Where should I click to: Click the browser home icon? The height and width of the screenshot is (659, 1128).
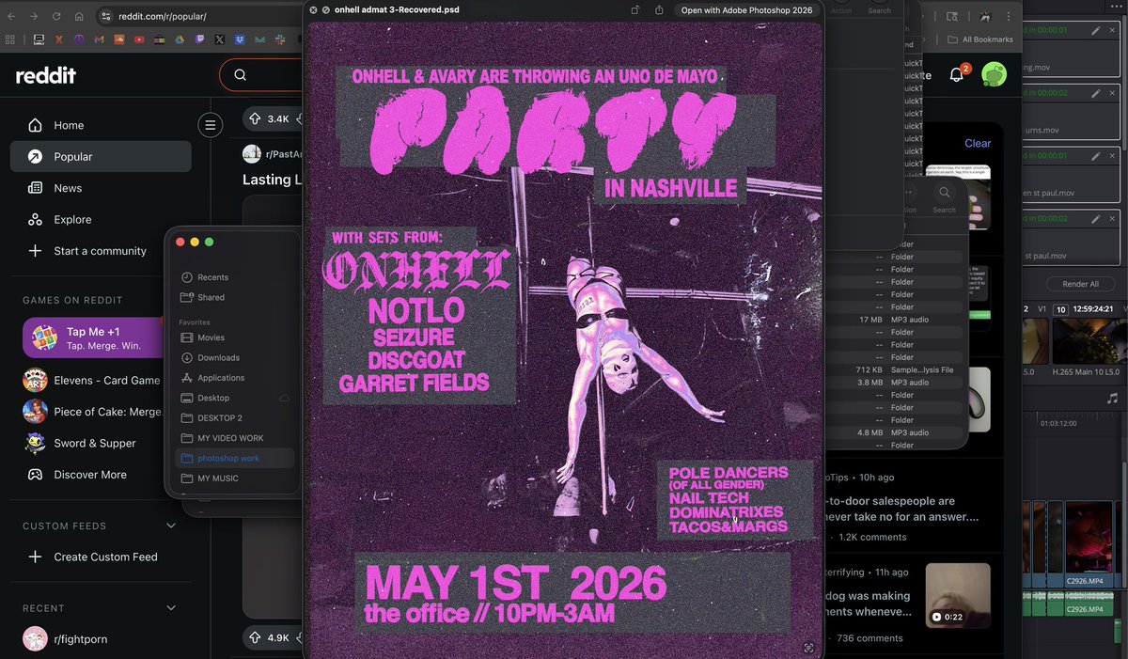coord(79,17)
